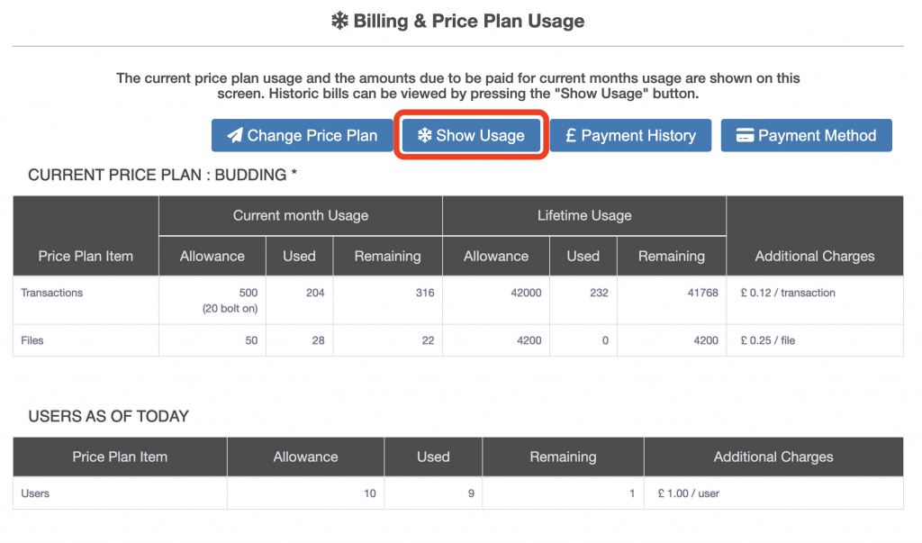This screenshot has height=543, width=922.
Task: Select the Users row label
Action: 35,493
